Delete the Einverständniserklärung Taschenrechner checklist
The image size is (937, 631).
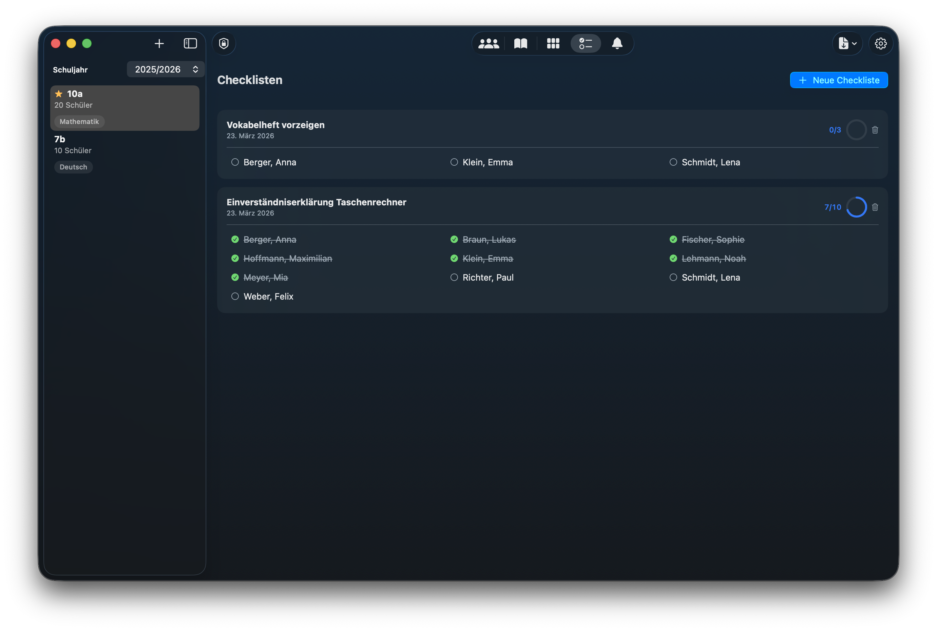pyautogui.click(x=875, y=207)
